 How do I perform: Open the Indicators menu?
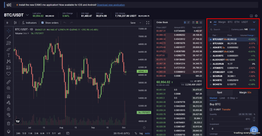(x=29, y=23)
